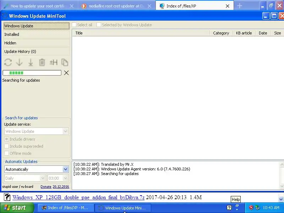The image size is (284, 213).
Task: Click the Windows 'start' button
Action: coord(17,208)
